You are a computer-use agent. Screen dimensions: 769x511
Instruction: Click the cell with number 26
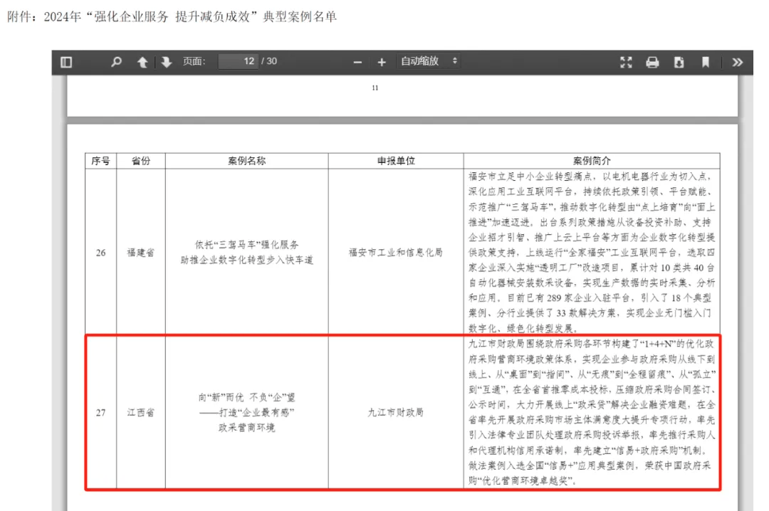(100, 253)
